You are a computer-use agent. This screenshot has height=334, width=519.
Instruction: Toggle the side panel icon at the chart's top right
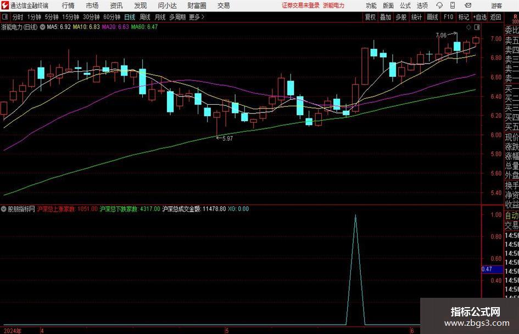[x=477, y=27]
